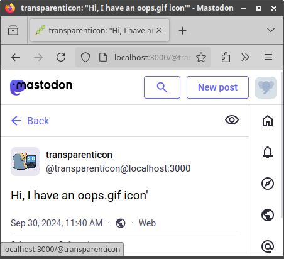Expand the list all tabs chevron
Viewport: 284px width, 259px height.
coord(271,30)
